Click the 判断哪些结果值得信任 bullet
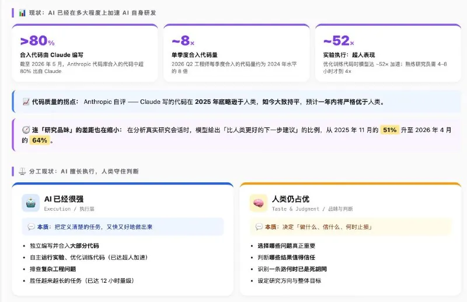The height and width of the screenshot is (302, 467). coord(286,257)
